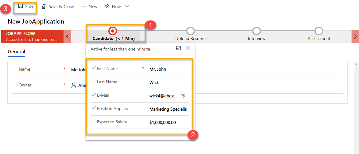The height and width of the screenshot is (154, 359).
Task: Edit the E-Mail field value
Action: click(x=163, y=96)
